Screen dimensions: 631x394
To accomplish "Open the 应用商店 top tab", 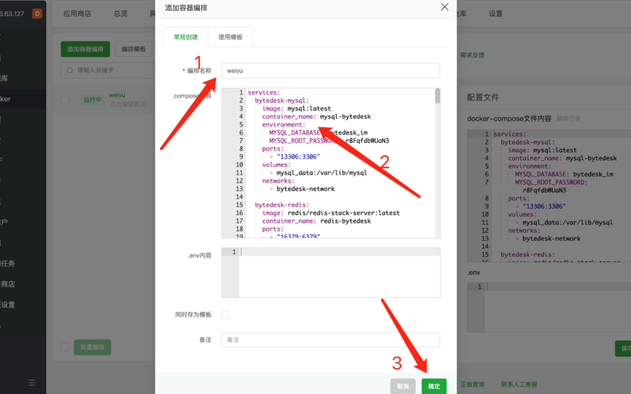I will (77, 14).
